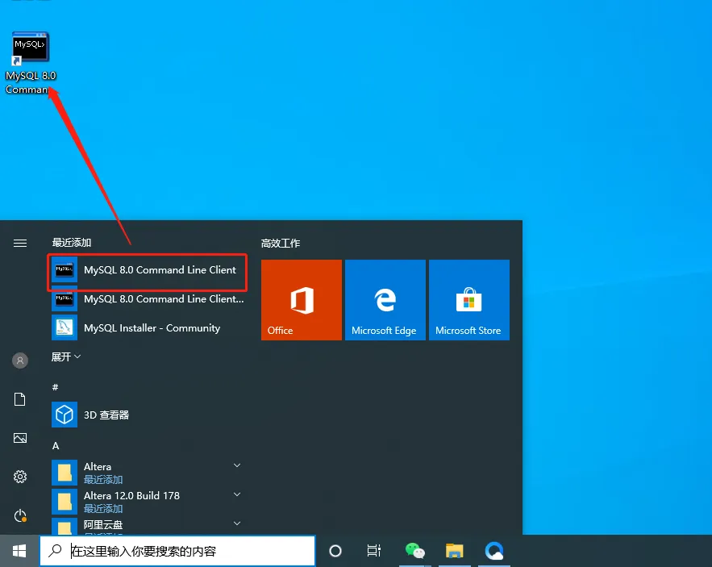Viewport: 712px width, 567px height.
Task: Open the Microsoft Edge tile
Action: [x=385, y=300]
